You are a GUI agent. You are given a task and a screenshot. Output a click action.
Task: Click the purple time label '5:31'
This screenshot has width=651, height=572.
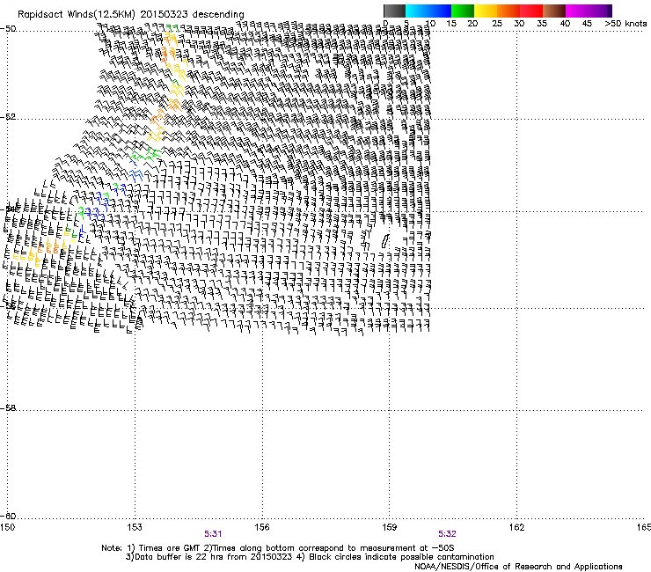(x=213, y=534)
